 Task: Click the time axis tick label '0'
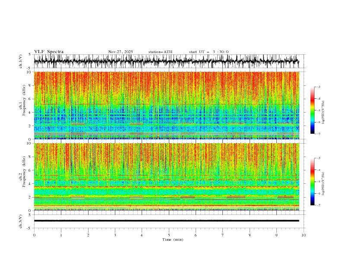(34, 235)
